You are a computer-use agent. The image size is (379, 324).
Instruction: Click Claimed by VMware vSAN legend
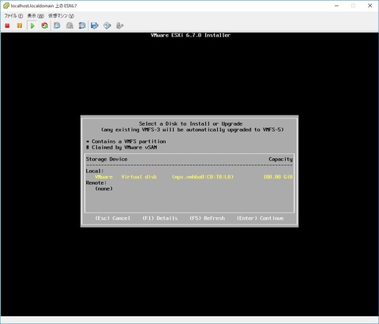122,147
